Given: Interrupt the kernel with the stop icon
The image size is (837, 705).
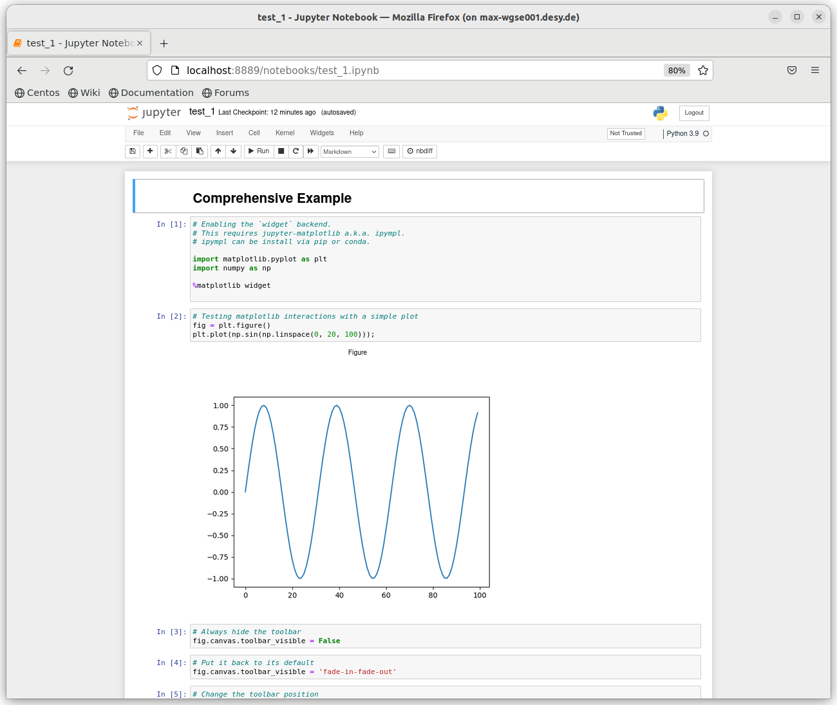Looking at the screenshot, I should point(281,151).
